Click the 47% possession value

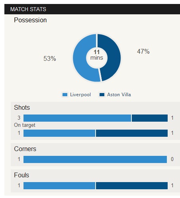pos(143,51)
